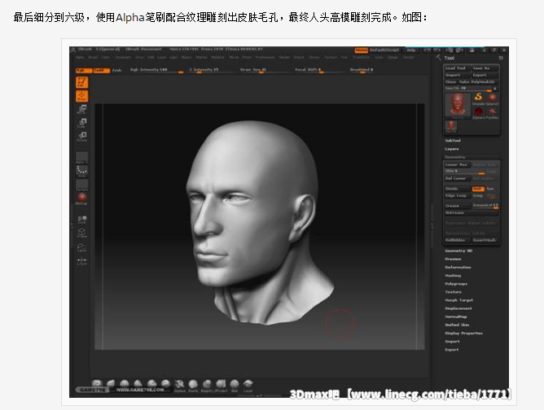Screen dimensions: 544x410
Task: Click the Make PolyMesh3D button
Action: click(479, 82)
